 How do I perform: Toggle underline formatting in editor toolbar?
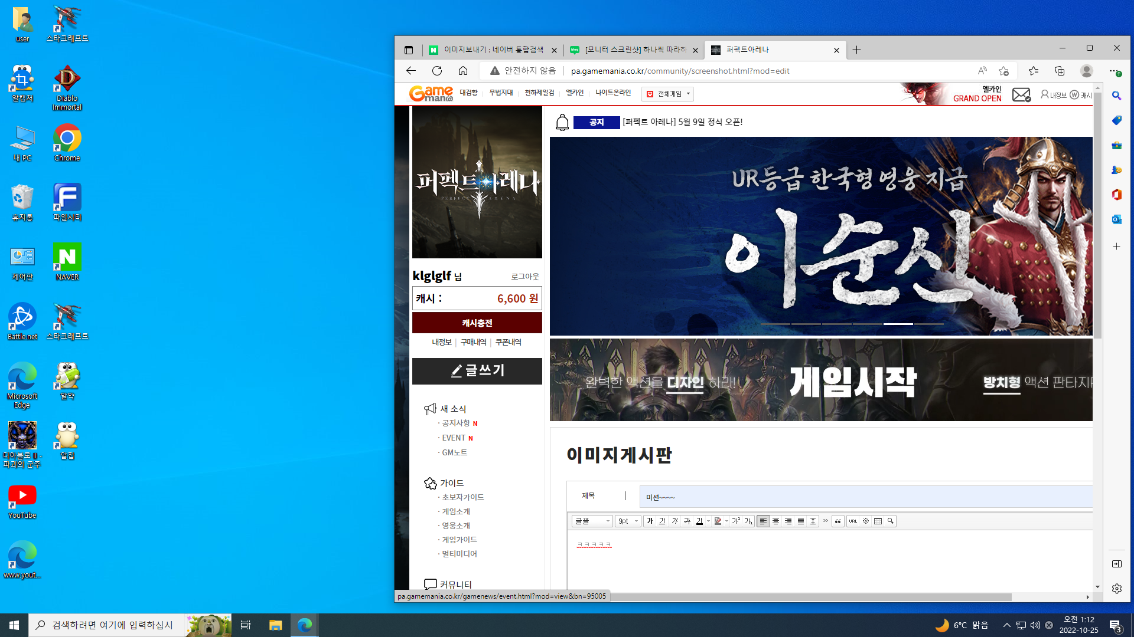[662, 521]
